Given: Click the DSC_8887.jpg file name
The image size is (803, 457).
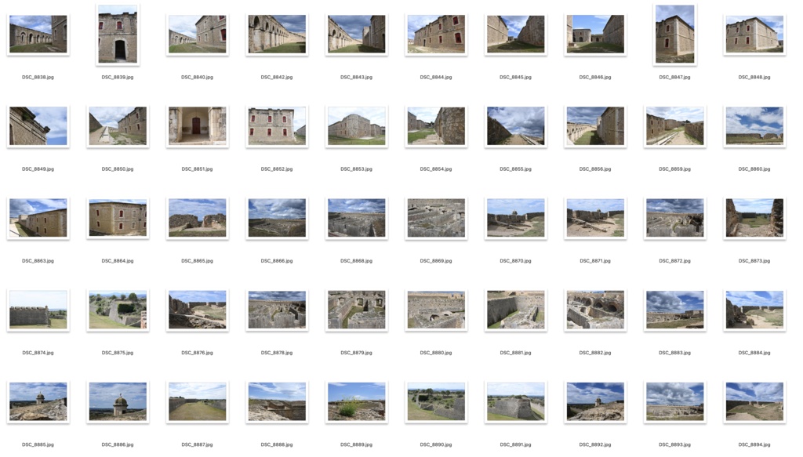Looking at the screenshot, I should tap(197, 444).
